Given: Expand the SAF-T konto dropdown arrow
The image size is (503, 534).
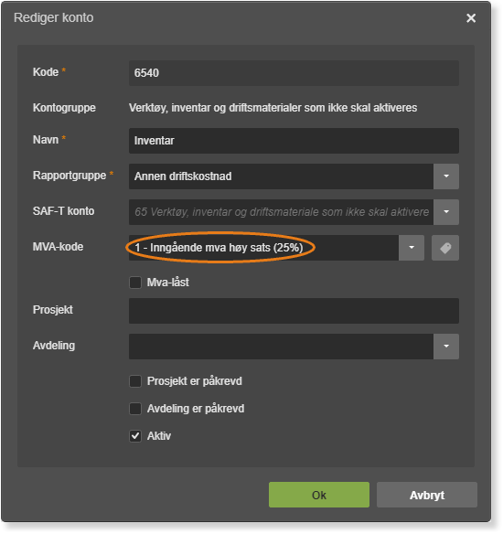Looking at the screenshot, I should (446, 212).
